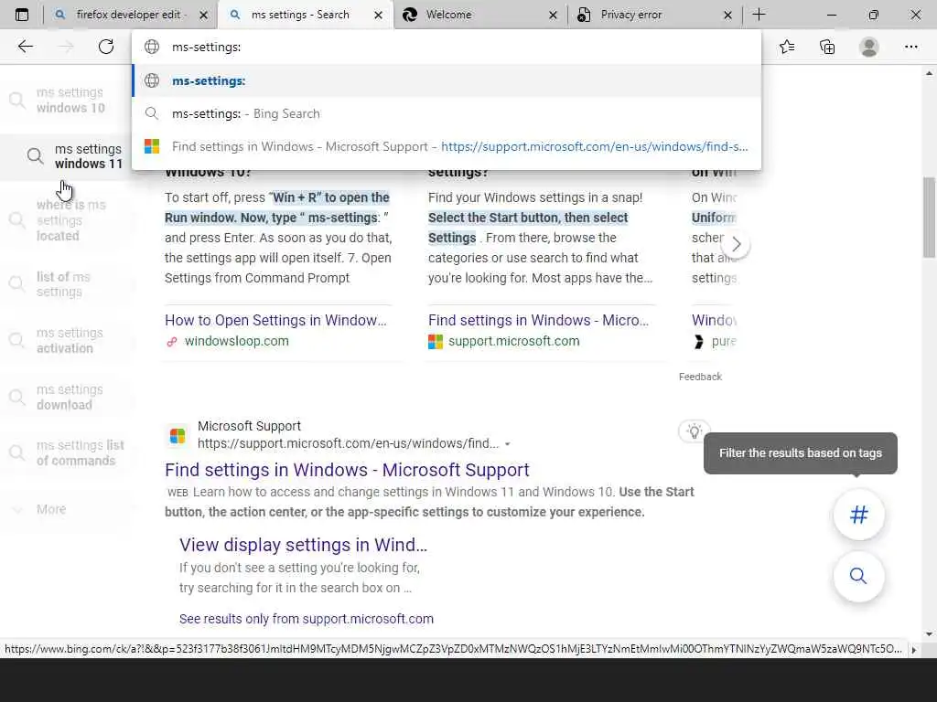The width and height of the screenshot is (937, 702).
Task: Open the Find settings in Windows - Micro... card link
Action: [538, 320]
